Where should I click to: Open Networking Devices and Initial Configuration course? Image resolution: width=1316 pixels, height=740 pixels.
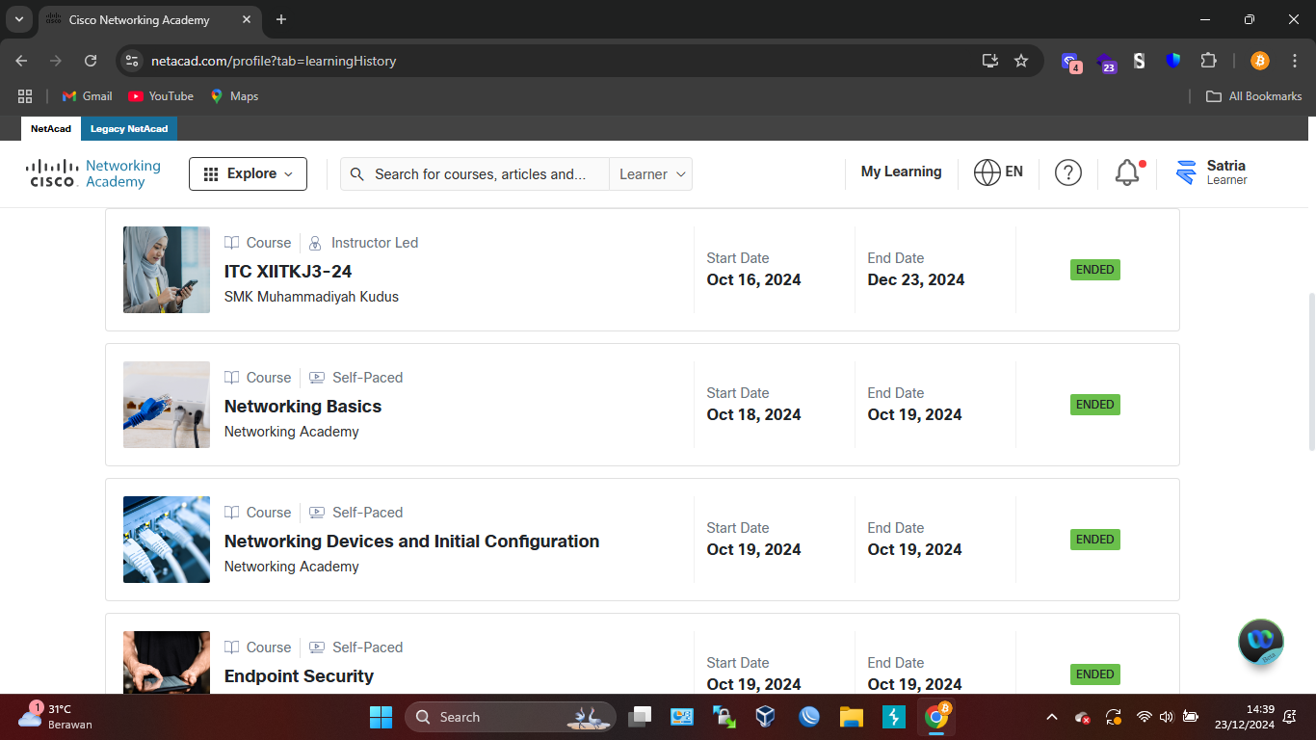tap(411, 542)
